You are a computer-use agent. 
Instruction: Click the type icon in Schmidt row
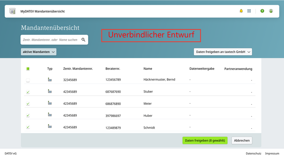click(x=50, y=126)
